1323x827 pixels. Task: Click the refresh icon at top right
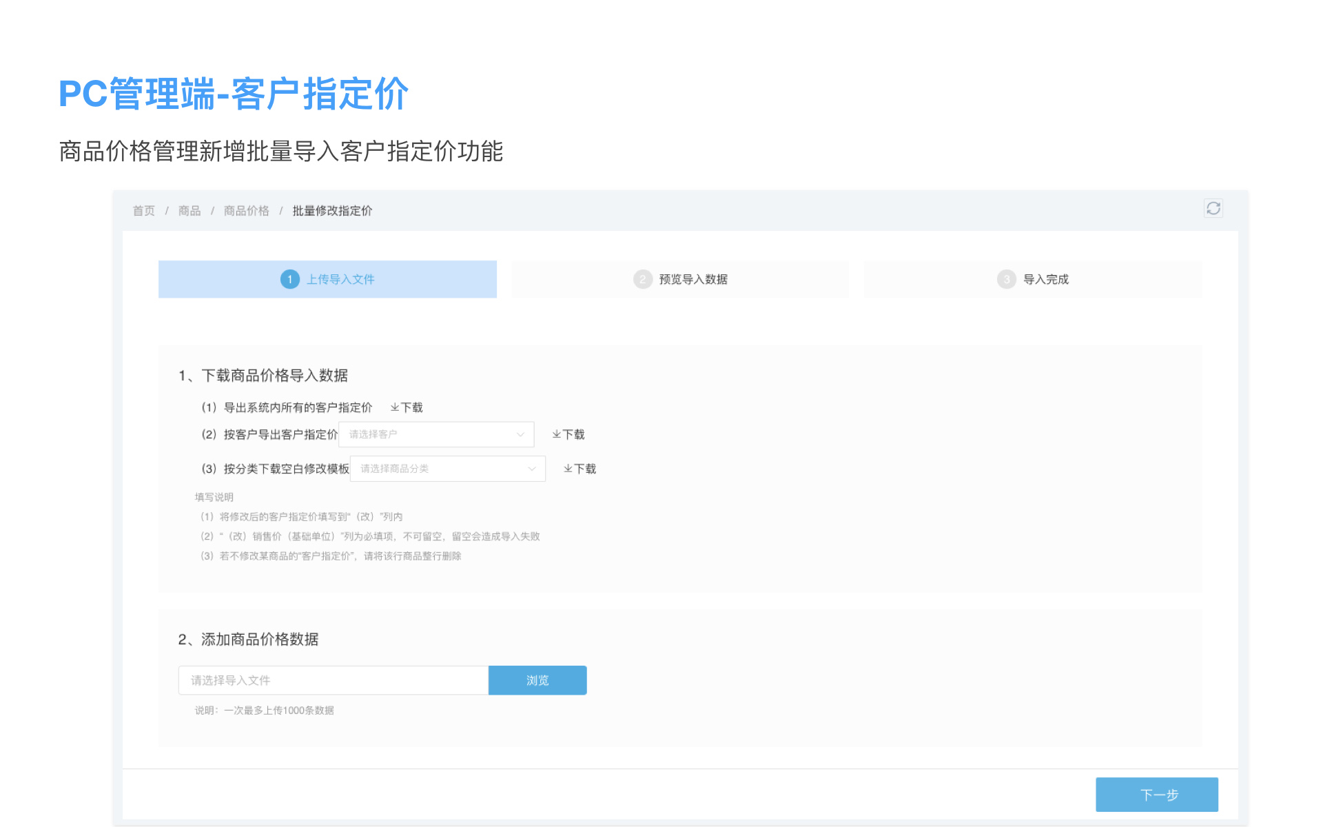[1213, 208]
